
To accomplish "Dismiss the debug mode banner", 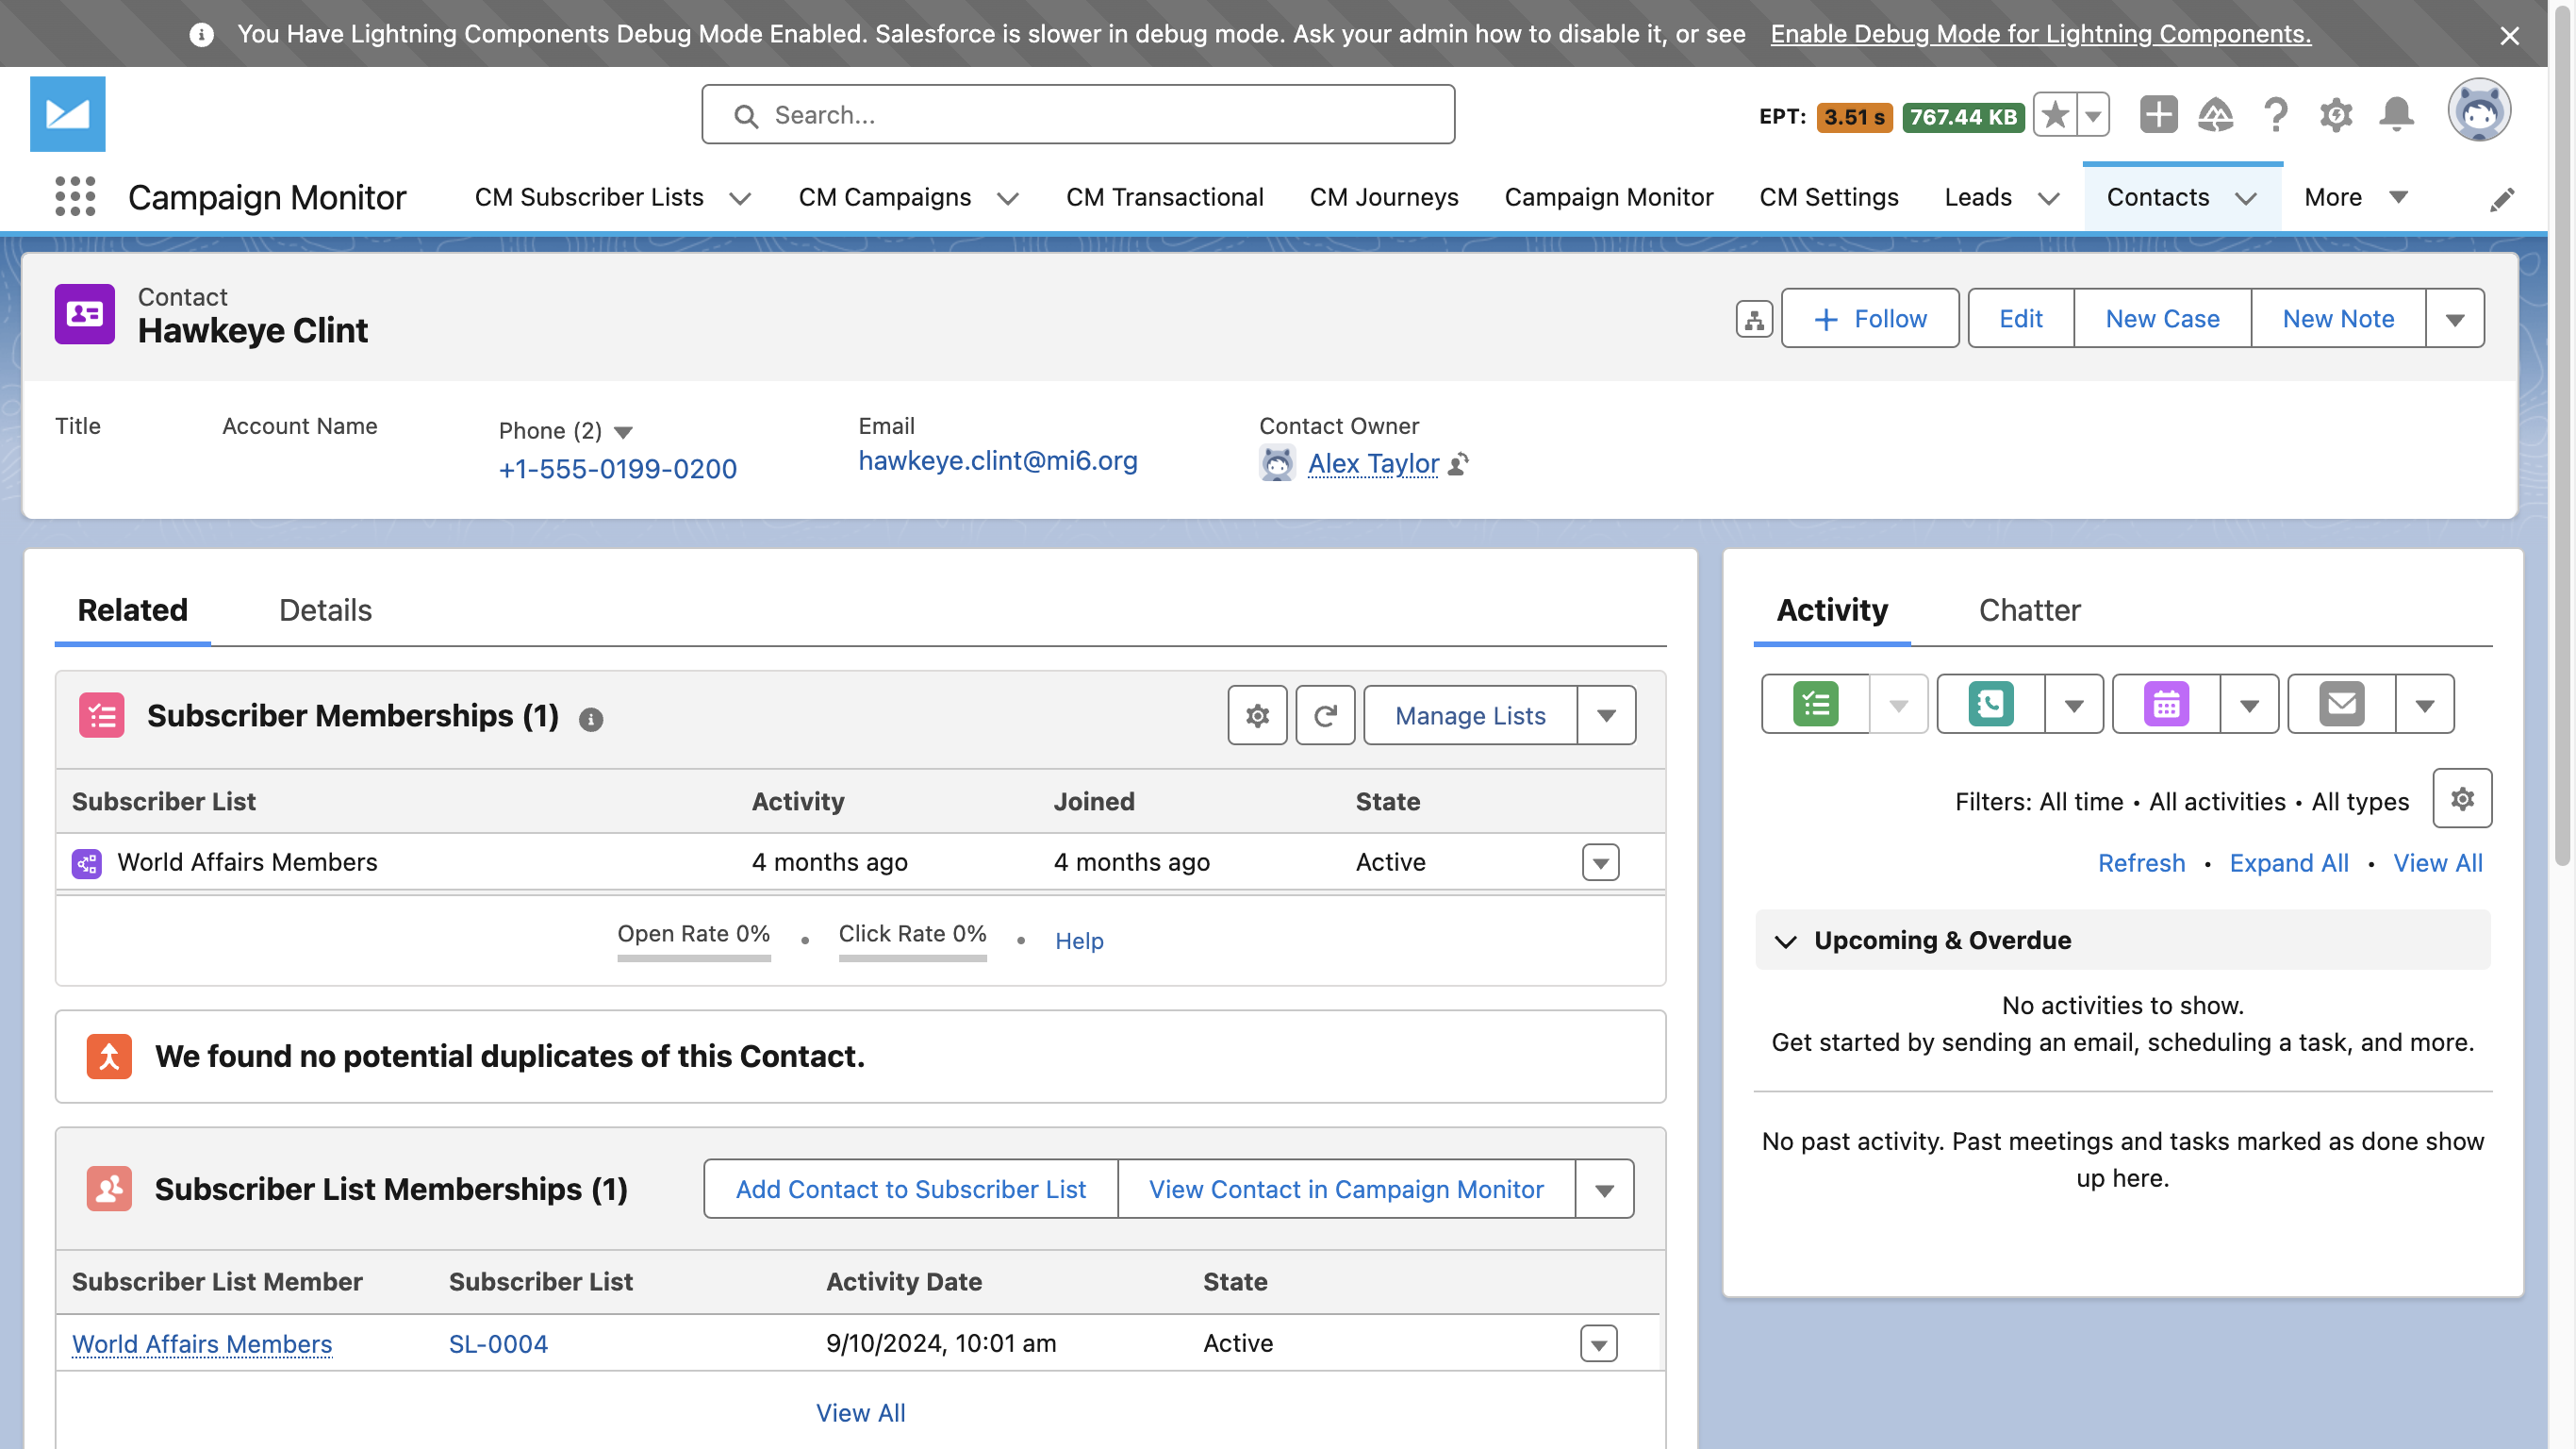I will click(2509, 36).
